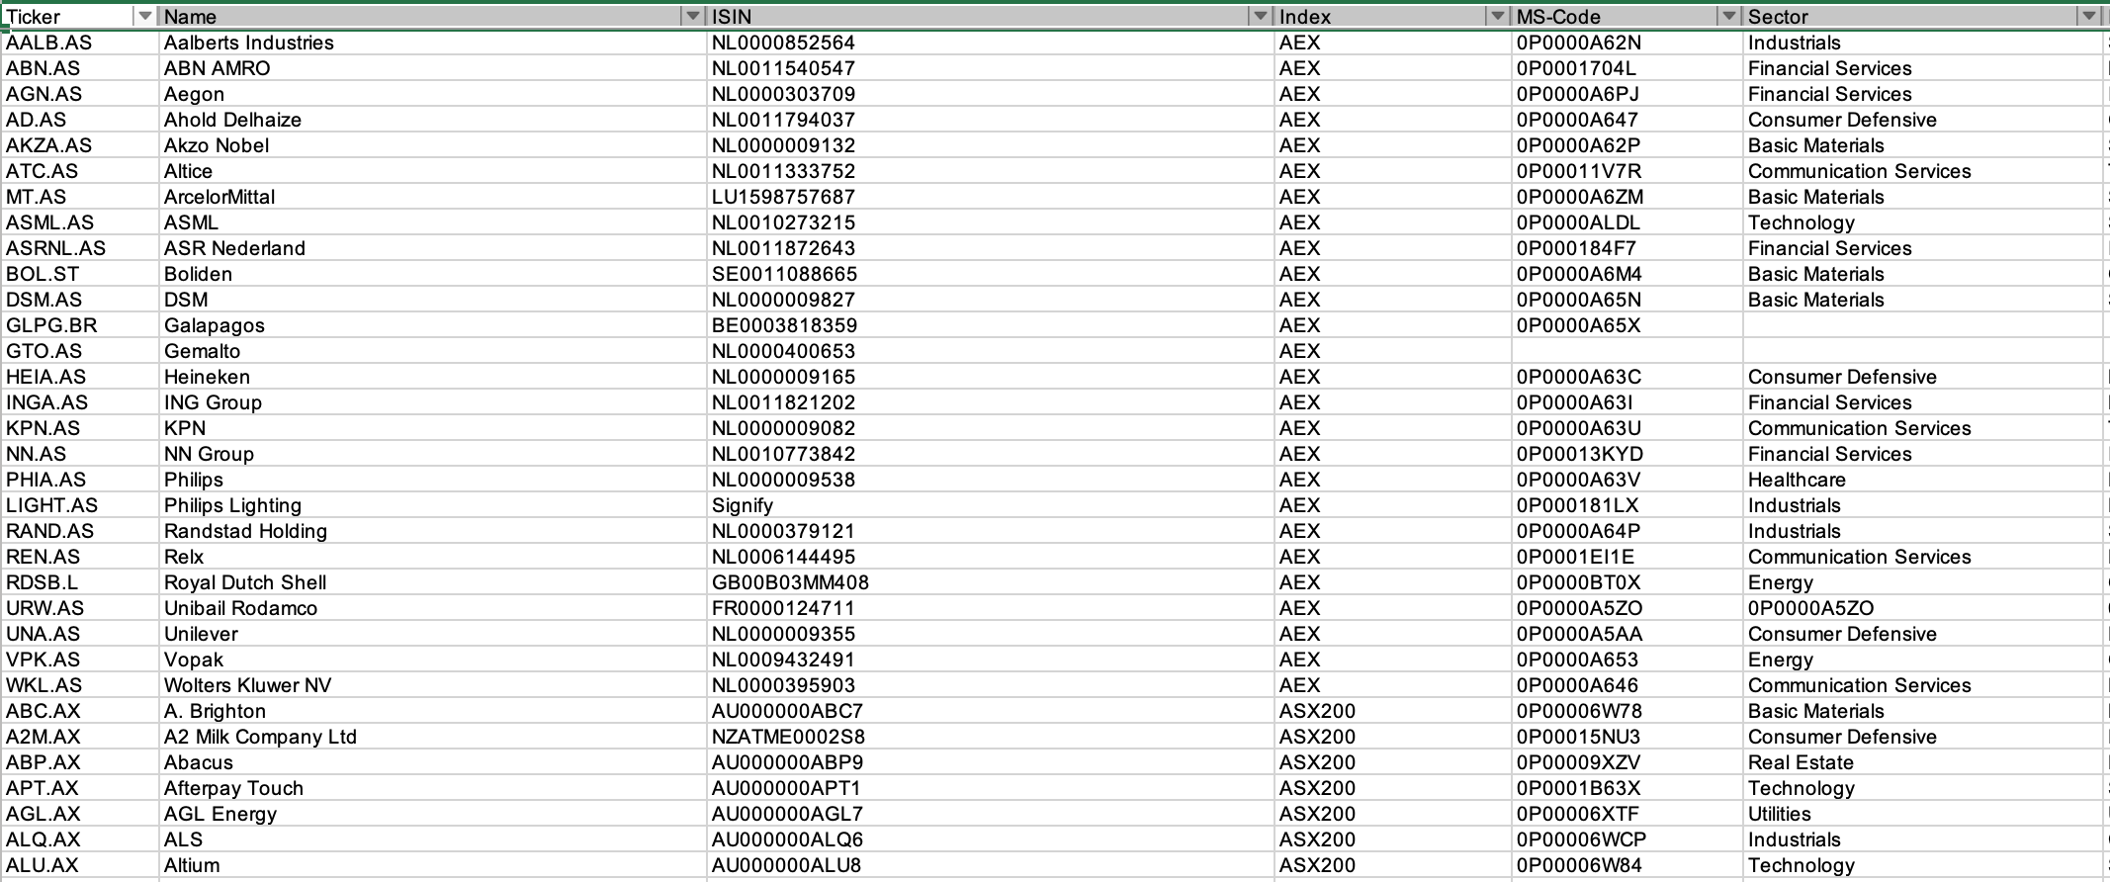Select ISIN cell NZATME0002S8
The width and height of the screenshot is (2110, 882).
991,737
